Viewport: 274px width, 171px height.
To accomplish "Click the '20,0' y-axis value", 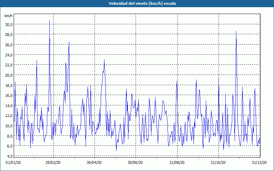I will [x=9, y=75].
